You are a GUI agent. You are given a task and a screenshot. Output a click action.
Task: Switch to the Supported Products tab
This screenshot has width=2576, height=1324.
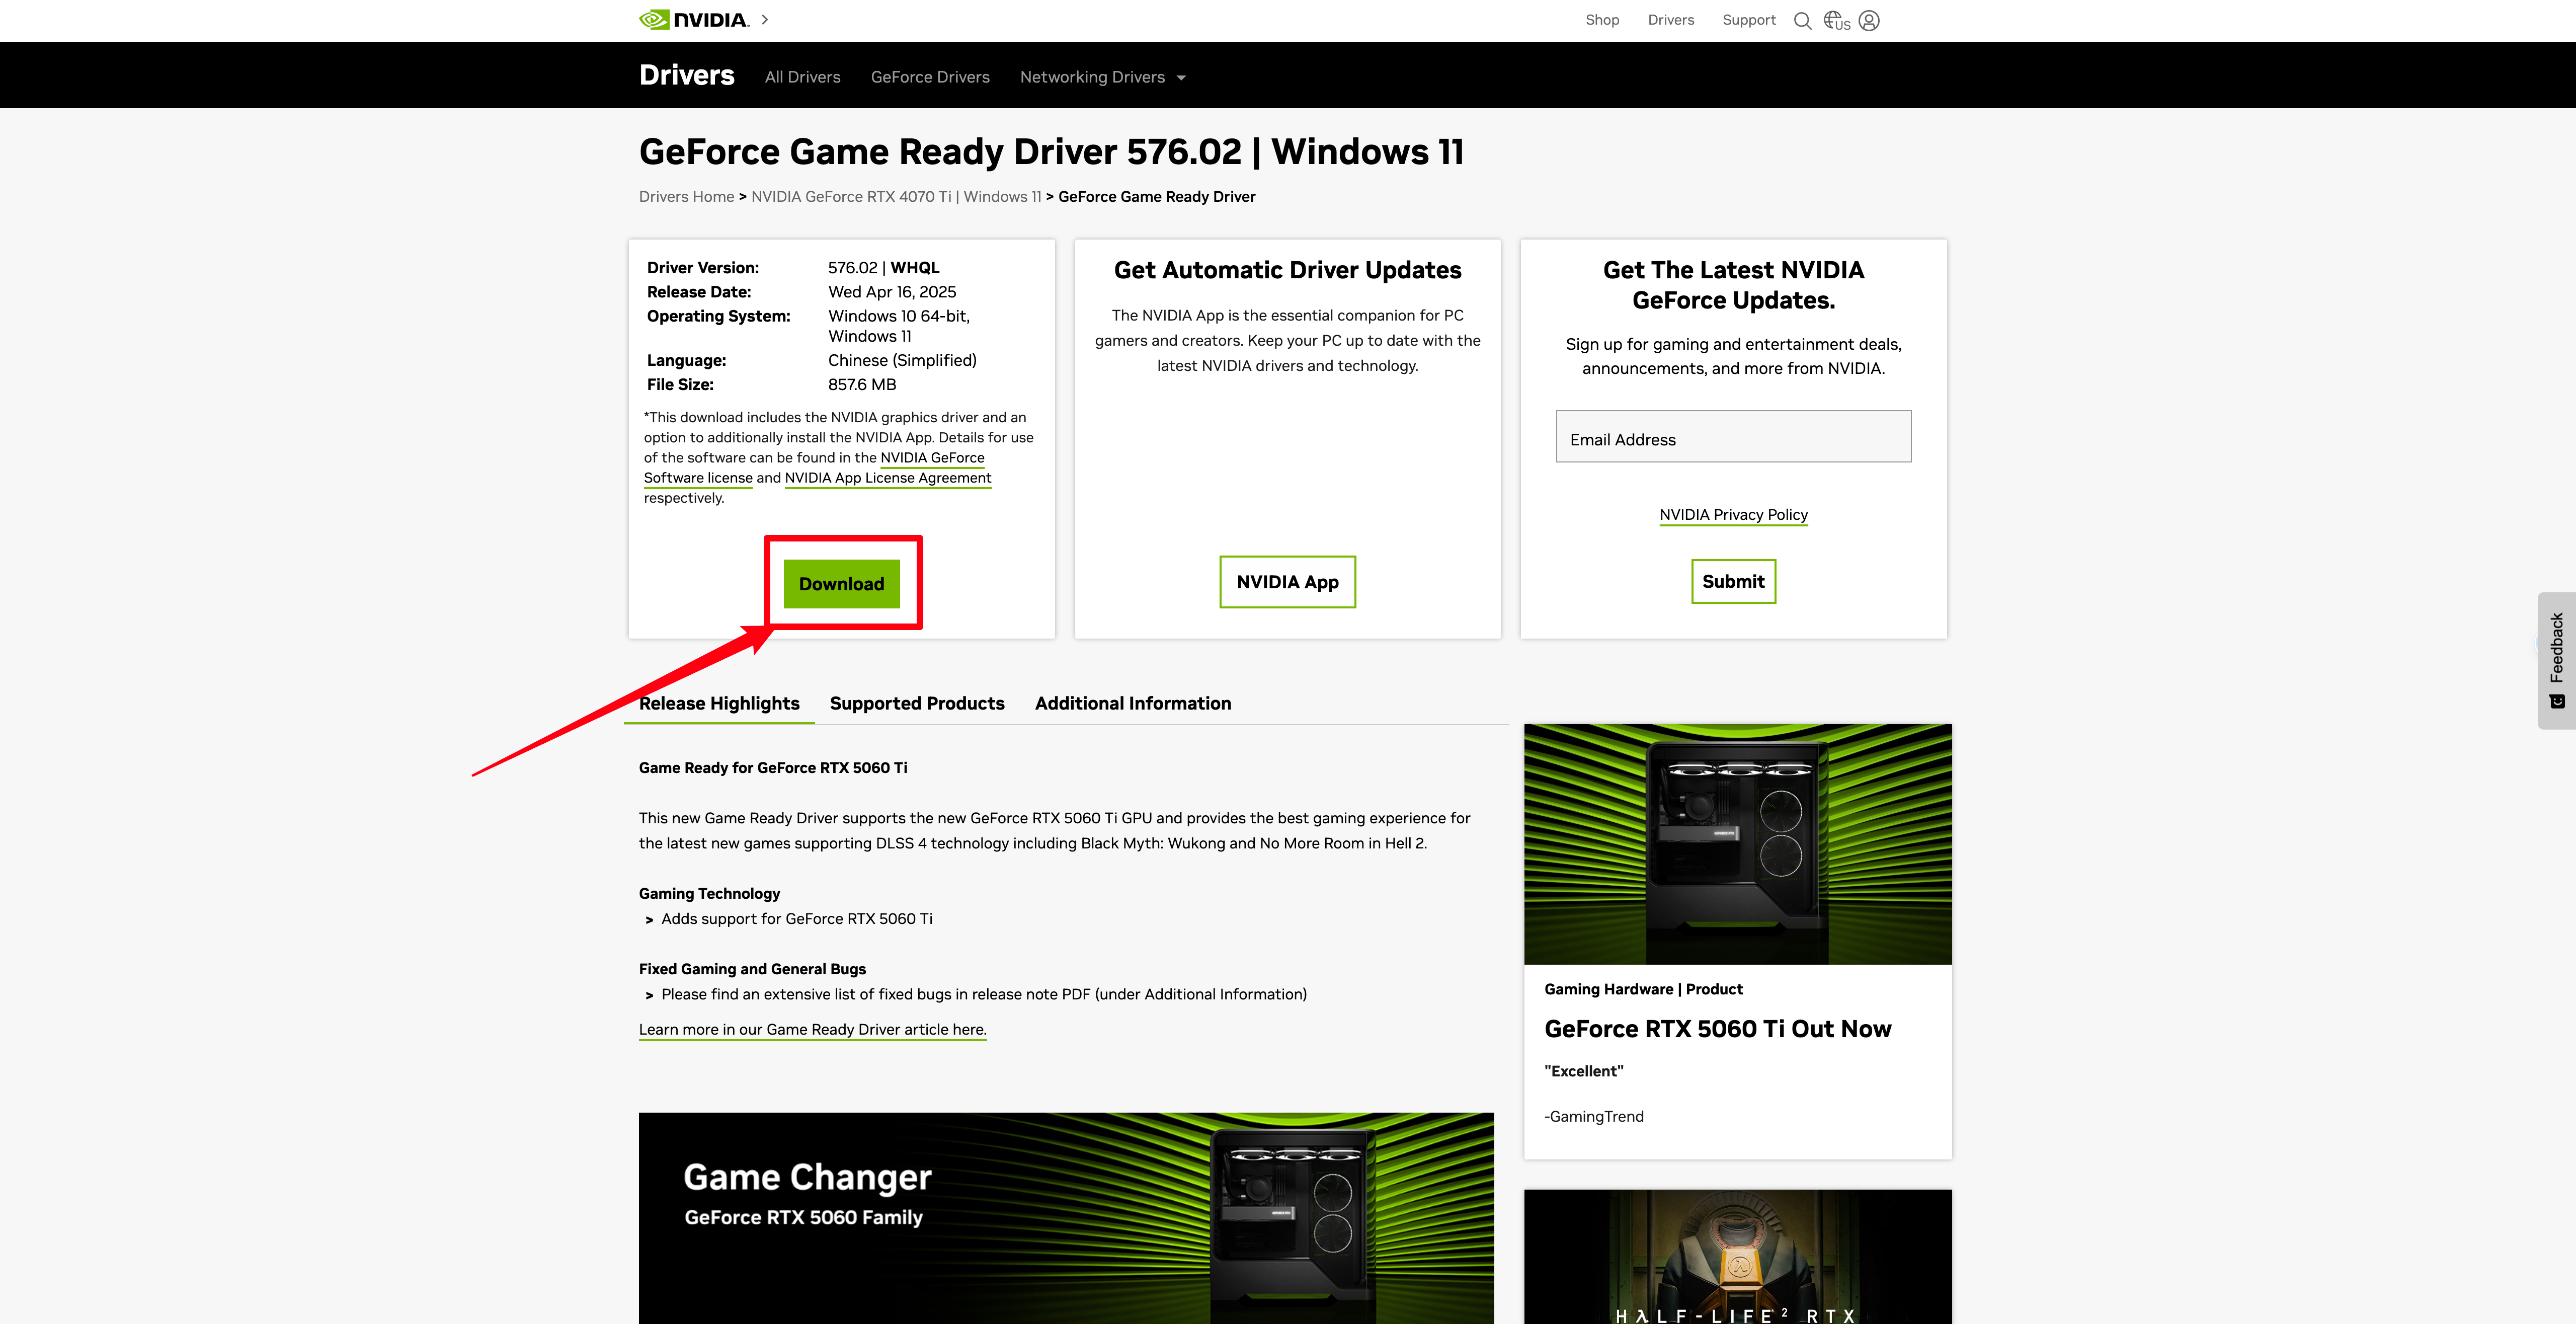tap(917, 704)
